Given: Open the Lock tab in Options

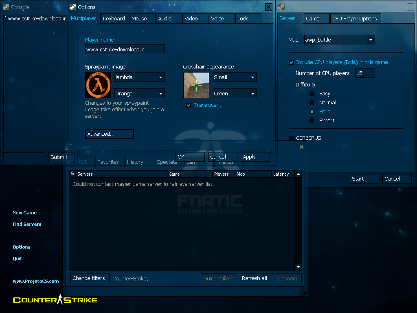Looking at the screenshot, I should (x=248, y=19).
